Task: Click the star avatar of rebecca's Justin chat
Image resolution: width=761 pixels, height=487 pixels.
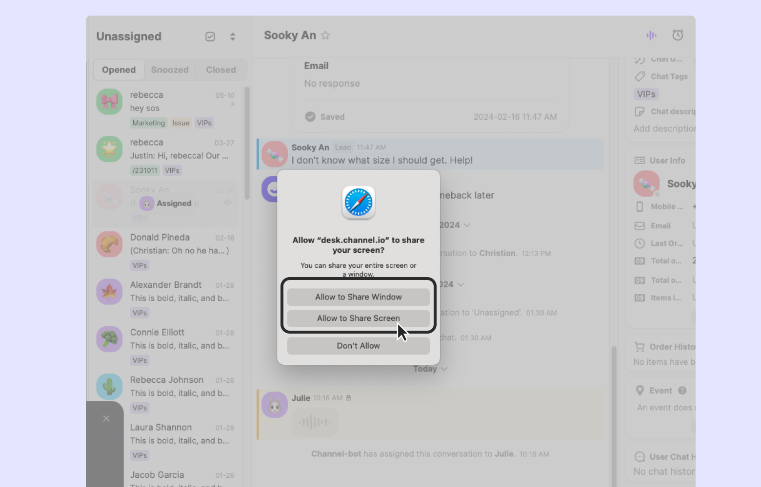Action: tap(109, 149)
